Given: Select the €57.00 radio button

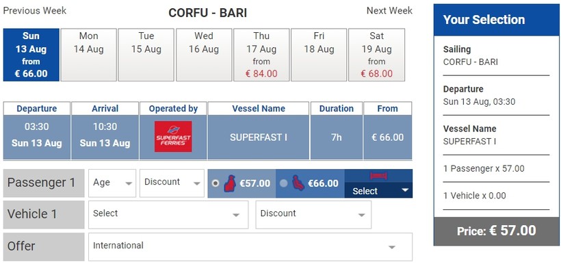Looking at the screenshot, I should [x=216, y=183].
